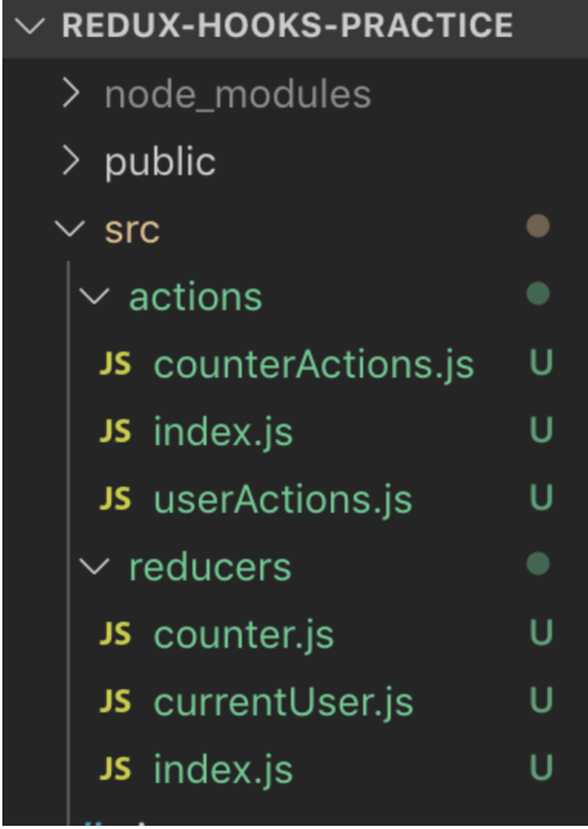Expand the node_modules folder chevron
The image size is (588, 829).
pos(70,94)
